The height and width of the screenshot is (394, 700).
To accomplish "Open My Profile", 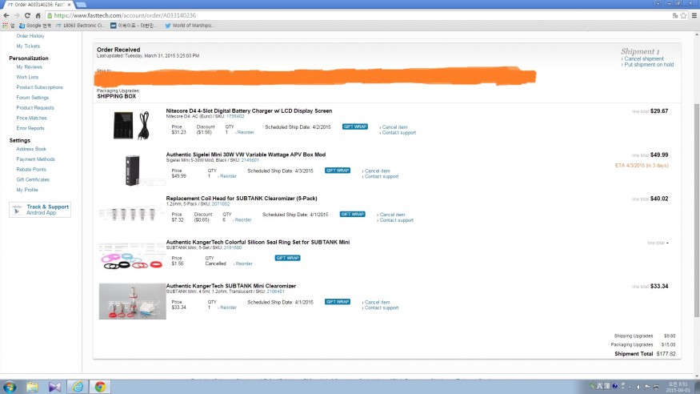I will click(27, 190).
